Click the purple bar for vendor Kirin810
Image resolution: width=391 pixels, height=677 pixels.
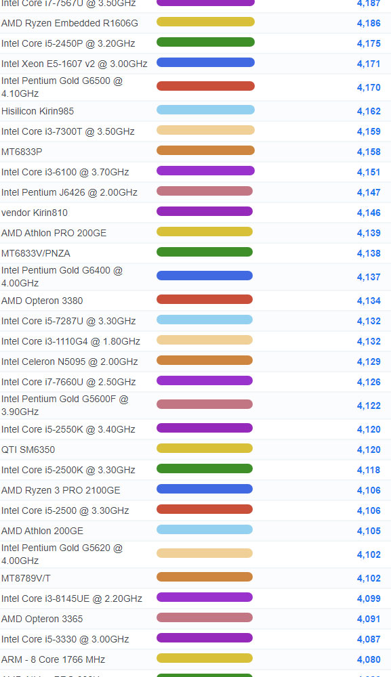point(205,211)
